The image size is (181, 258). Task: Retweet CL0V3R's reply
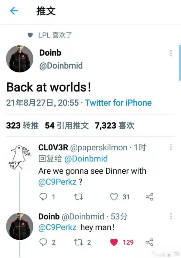tap(78, 197)
